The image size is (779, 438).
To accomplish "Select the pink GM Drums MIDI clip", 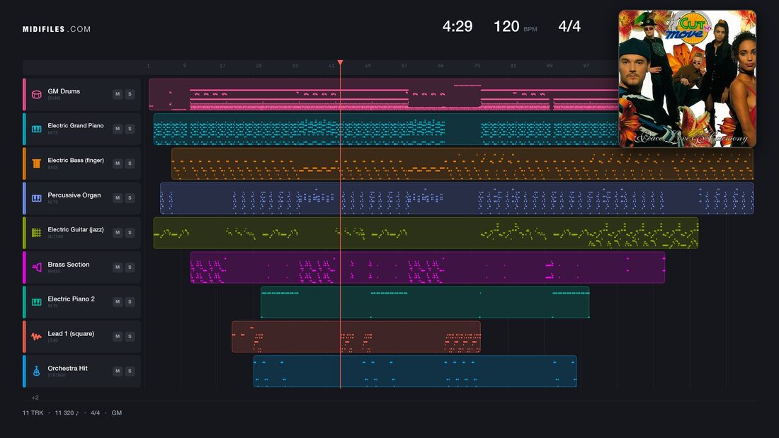I will tap(384, 94).
